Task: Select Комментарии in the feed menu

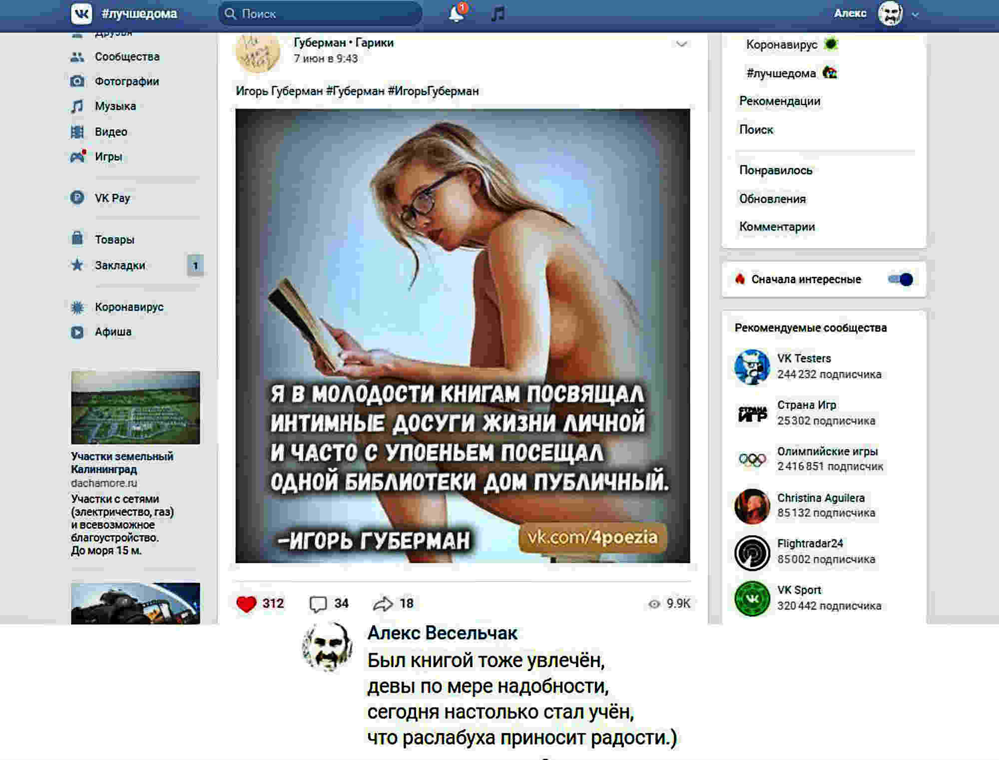Action: click(777, 227)
